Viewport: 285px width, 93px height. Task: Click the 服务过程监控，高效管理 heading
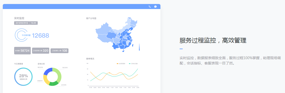pos(213,40)
